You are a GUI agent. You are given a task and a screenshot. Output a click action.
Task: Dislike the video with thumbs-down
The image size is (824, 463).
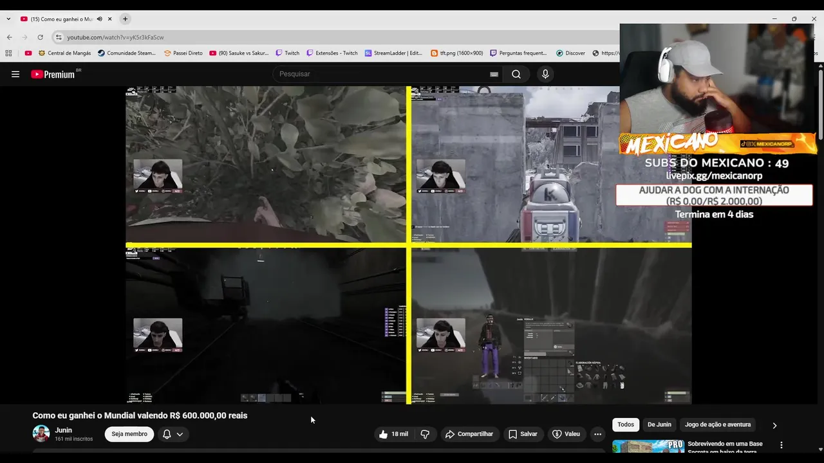[x=425, y=434]
